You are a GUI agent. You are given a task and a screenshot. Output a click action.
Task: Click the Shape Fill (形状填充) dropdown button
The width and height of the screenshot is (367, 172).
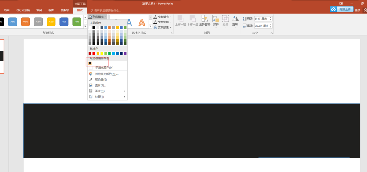click(98, 17)
